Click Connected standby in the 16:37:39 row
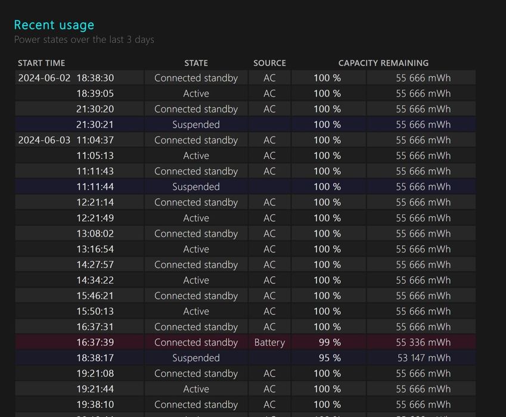 coord(196,343)
